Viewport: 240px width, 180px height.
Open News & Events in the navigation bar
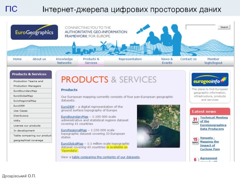tap(167, 61)
